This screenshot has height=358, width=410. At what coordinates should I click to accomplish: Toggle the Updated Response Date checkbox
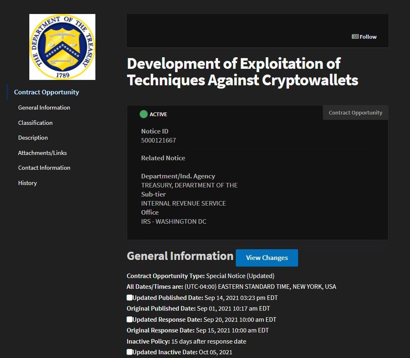click(129, 319)
